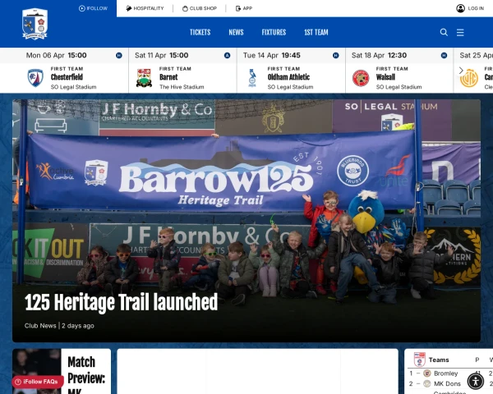Open the Fixtures menu
Viewport: 493px width, 394px height.
[274, 32]
